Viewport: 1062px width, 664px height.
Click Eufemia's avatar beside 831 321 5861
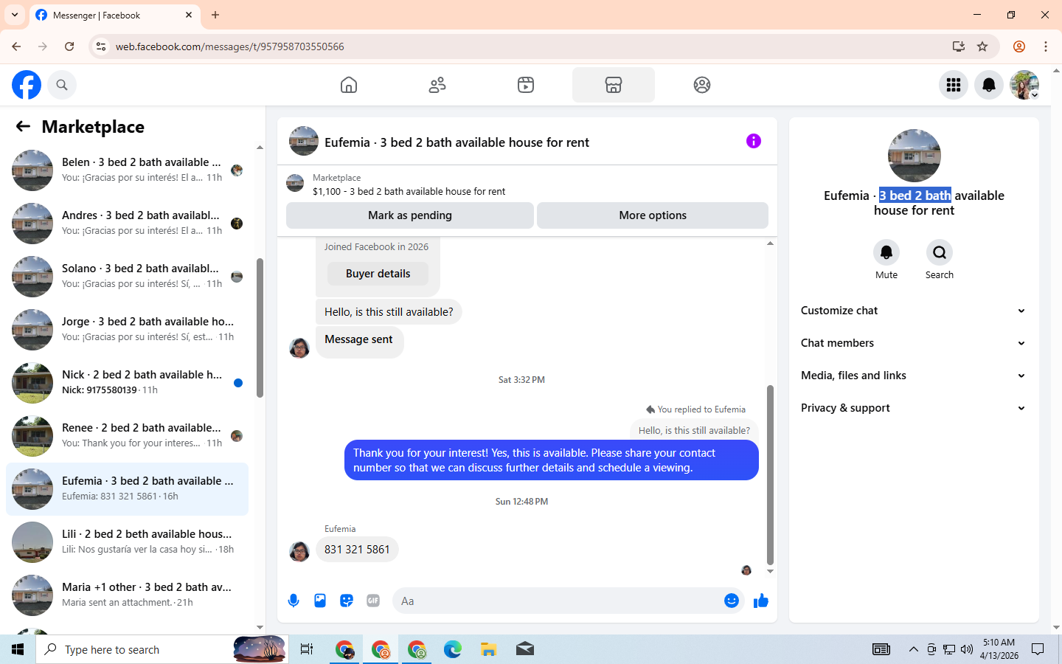[299, 551]
